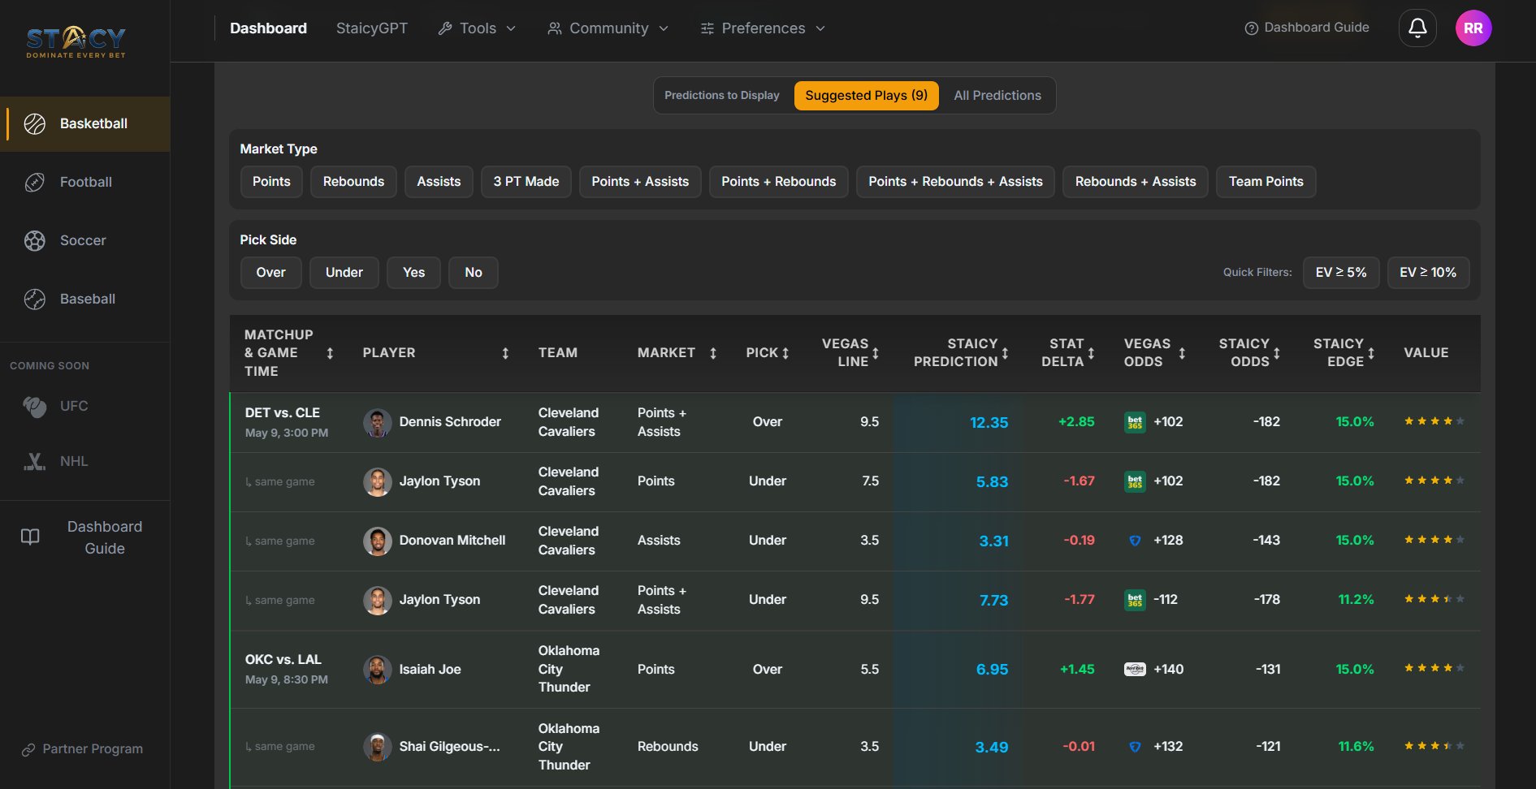
Task: Sort by Staicy Edge column
Action: pos(1371,353)
